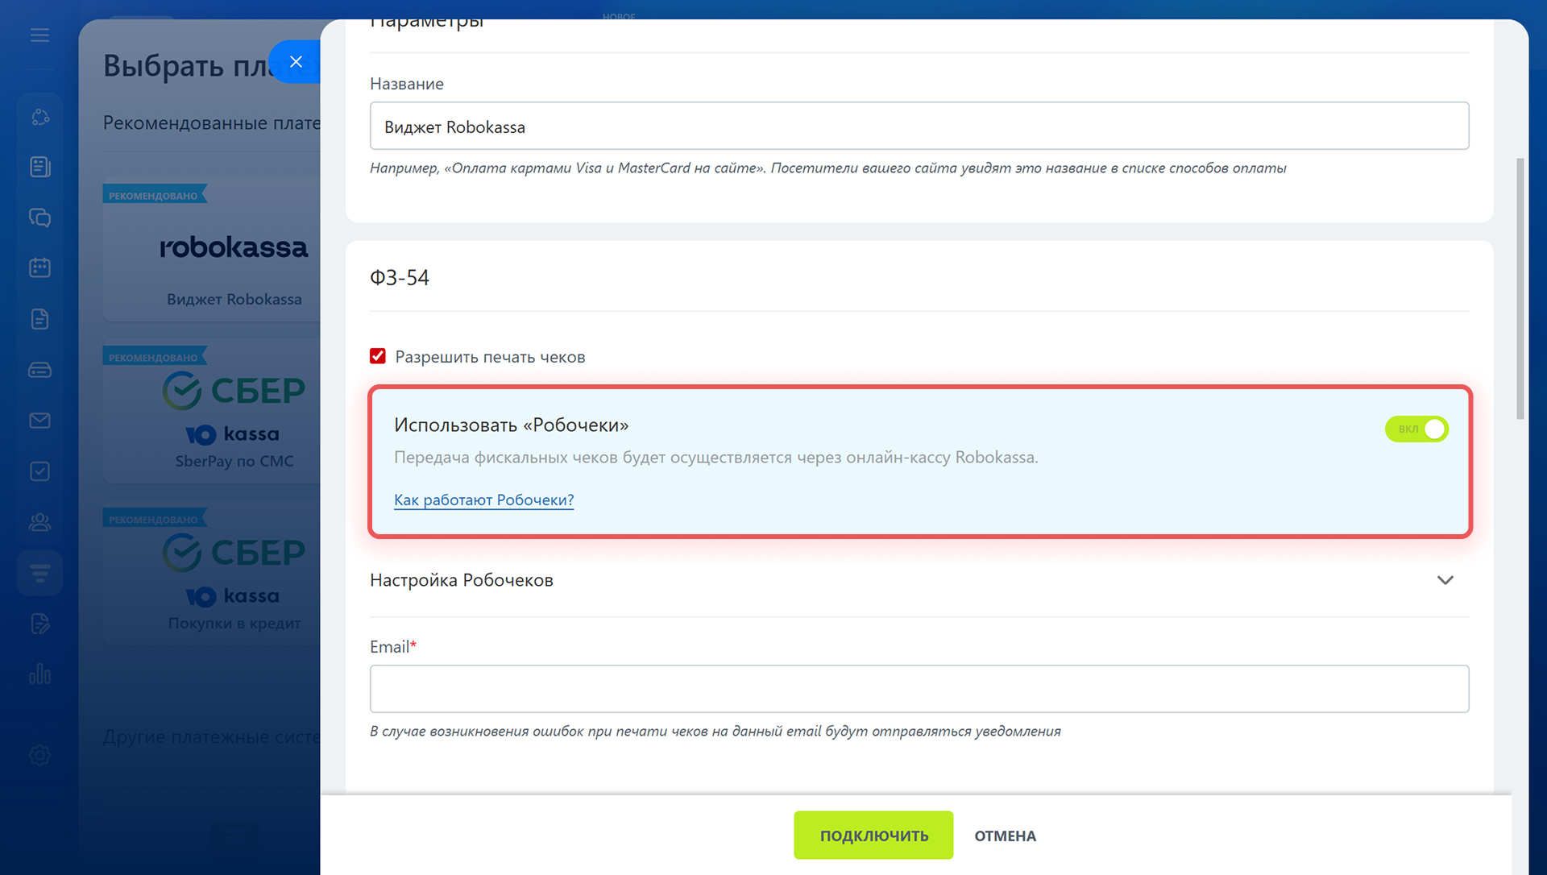Open the hamburger menu in sidebar
The image size is (1547, 875).
(x=39, y=35)
